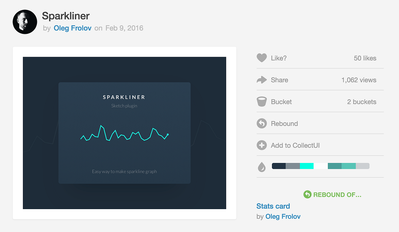Select the gray-blue color swatch
This screenshot has height=232, width=399.
[x=293, y=166]
